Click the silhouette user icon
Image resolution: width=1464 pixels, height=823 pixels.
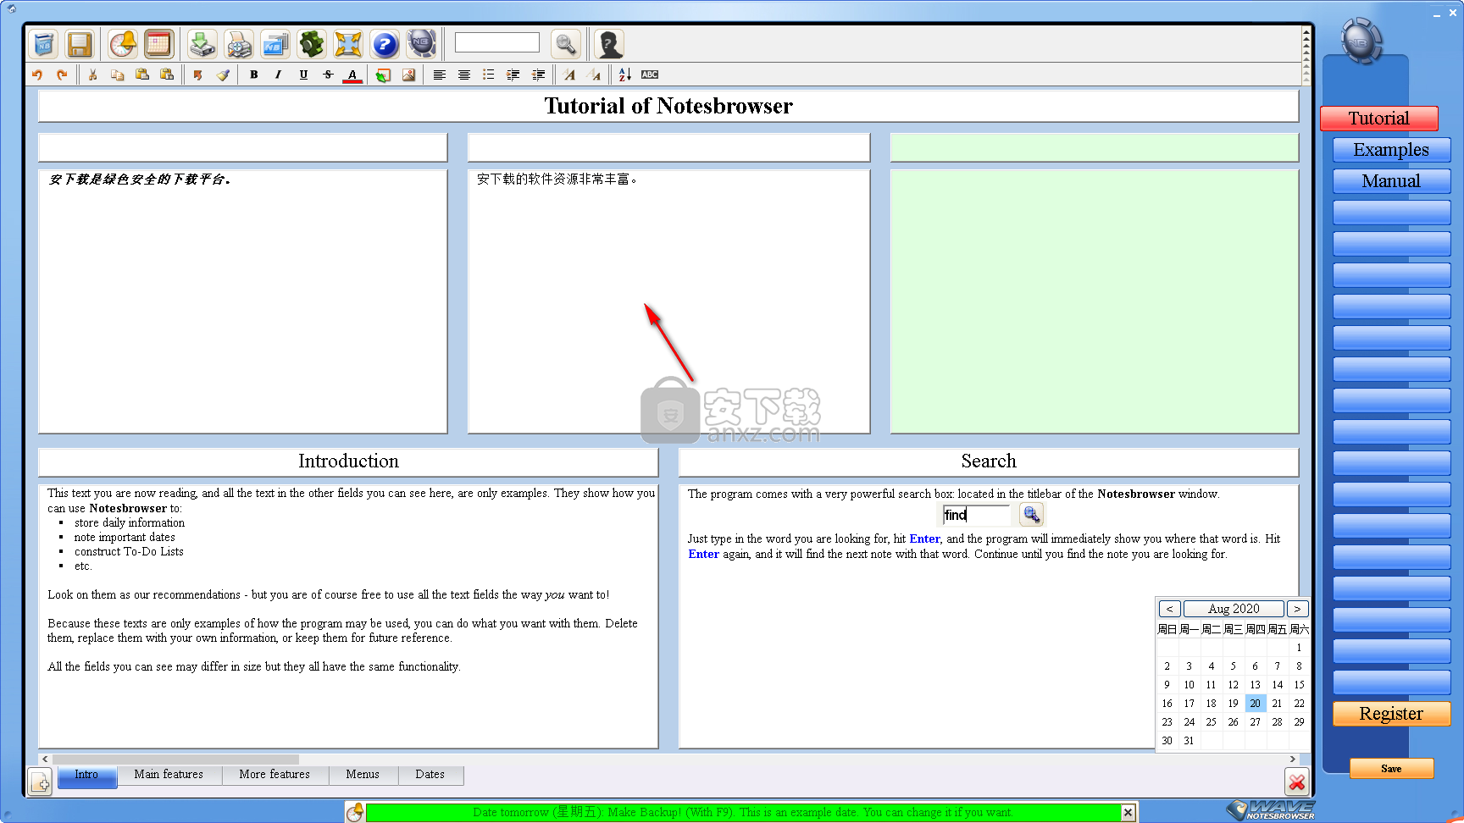(x=609, y=44)
